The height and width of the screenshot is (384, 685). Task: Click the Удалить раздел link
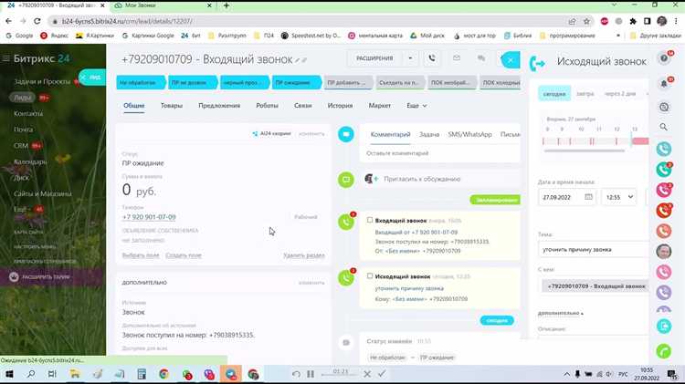(303, 255)
